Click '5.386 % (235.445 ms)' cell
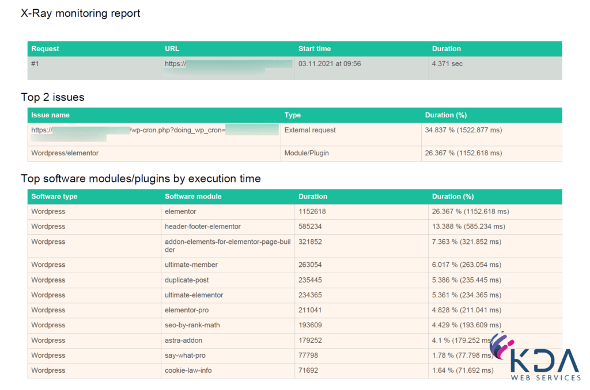Screen dimensions: 590x390 pos(467,280)
